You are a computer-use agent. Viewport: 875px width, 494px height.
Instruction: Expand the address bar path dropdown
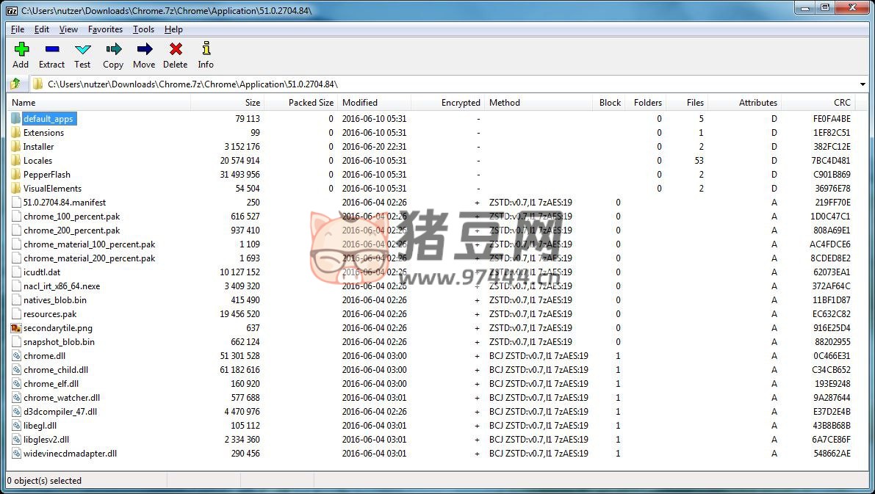[863, 84]
